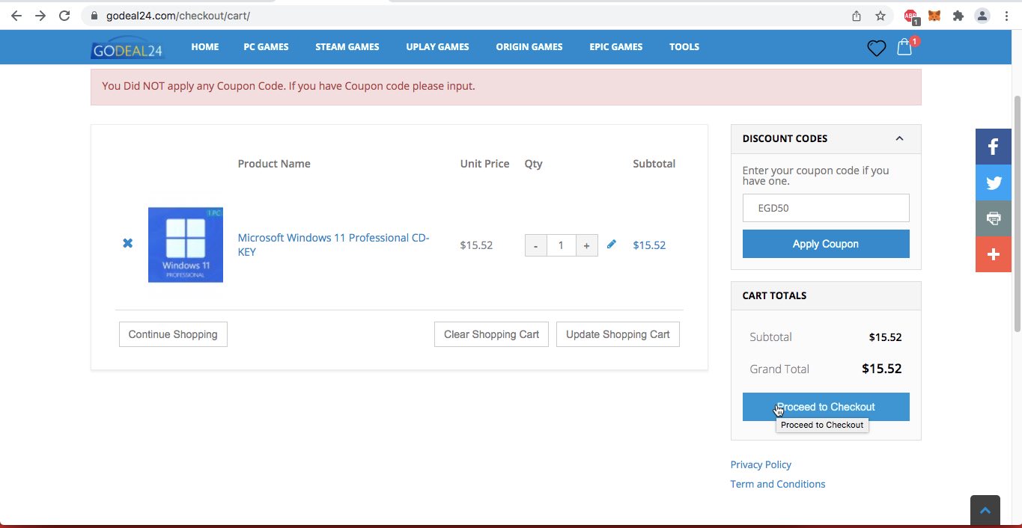The width and height of the screenshot is (1022, 528).
Task: Open the MetaMask fox extension
Action: point(934,16)
